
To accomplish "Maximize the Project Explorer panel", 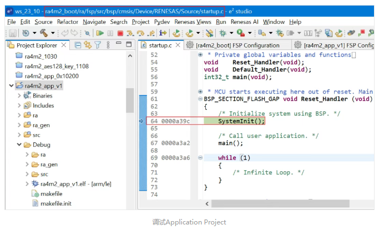I will 129,44.
